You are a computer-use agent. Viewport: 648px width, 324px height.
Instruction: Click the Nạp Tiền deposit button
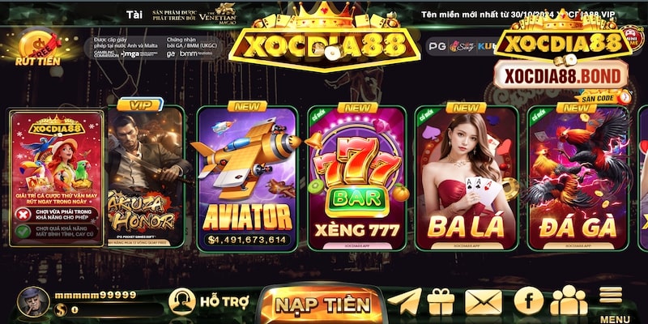[x=322, y=305]
